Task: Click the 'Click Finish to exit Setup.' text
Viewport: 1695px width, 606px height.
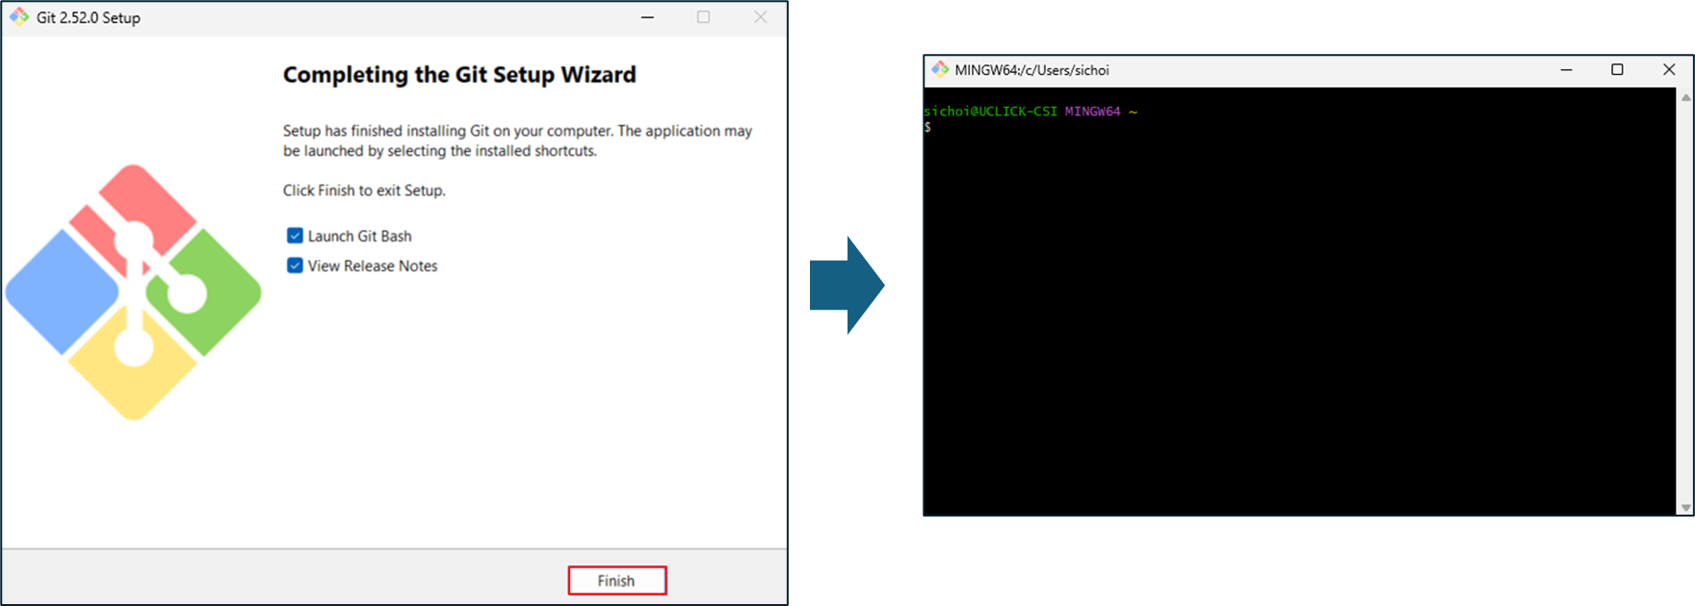Action: point(364,190)
